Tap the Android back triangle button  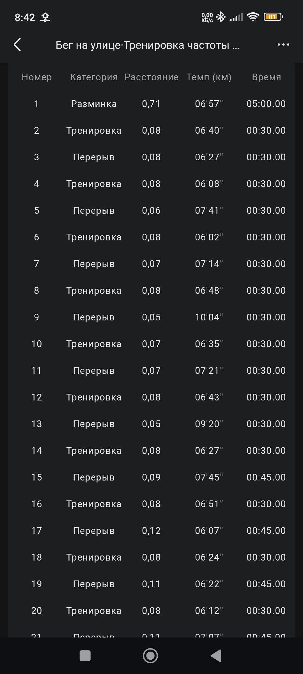coord(216,656)
